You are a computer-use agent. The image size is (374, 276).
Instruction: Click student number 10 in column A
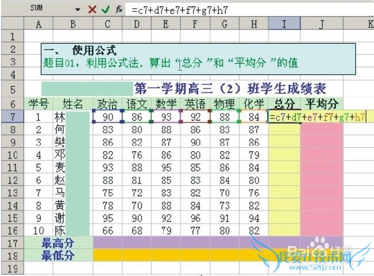point(38,231)
